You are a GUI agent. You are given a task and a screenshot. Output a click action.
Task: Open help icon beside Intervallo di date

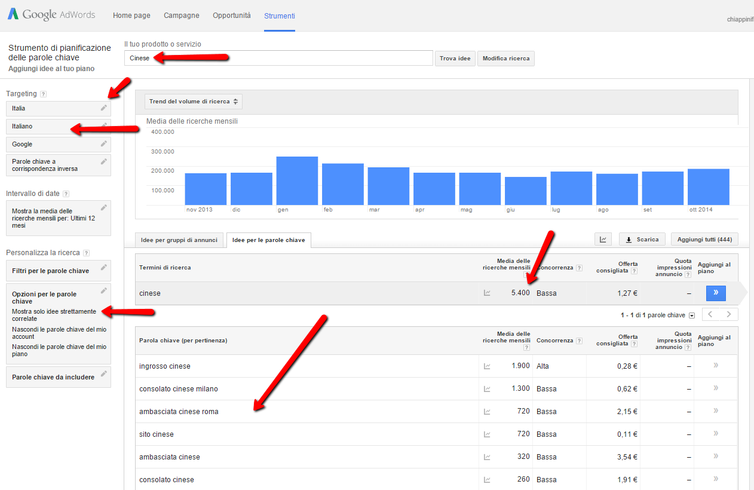pyautogui.click(x=66, y=194)
